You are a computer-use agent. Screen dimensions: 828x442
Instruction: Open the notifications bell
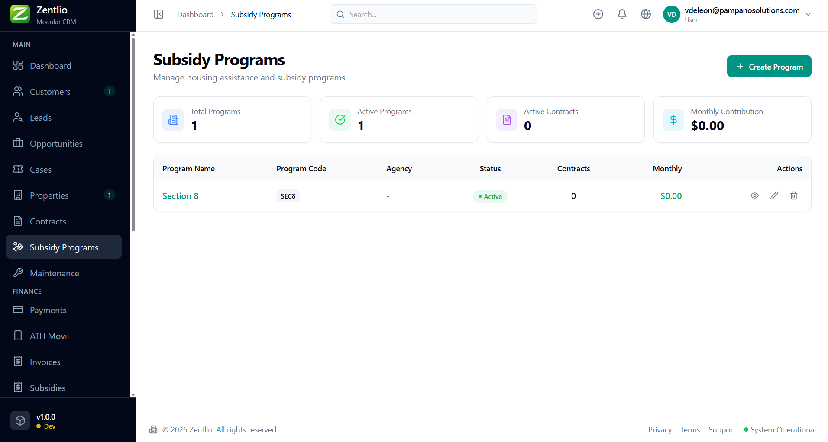point(622,14)
